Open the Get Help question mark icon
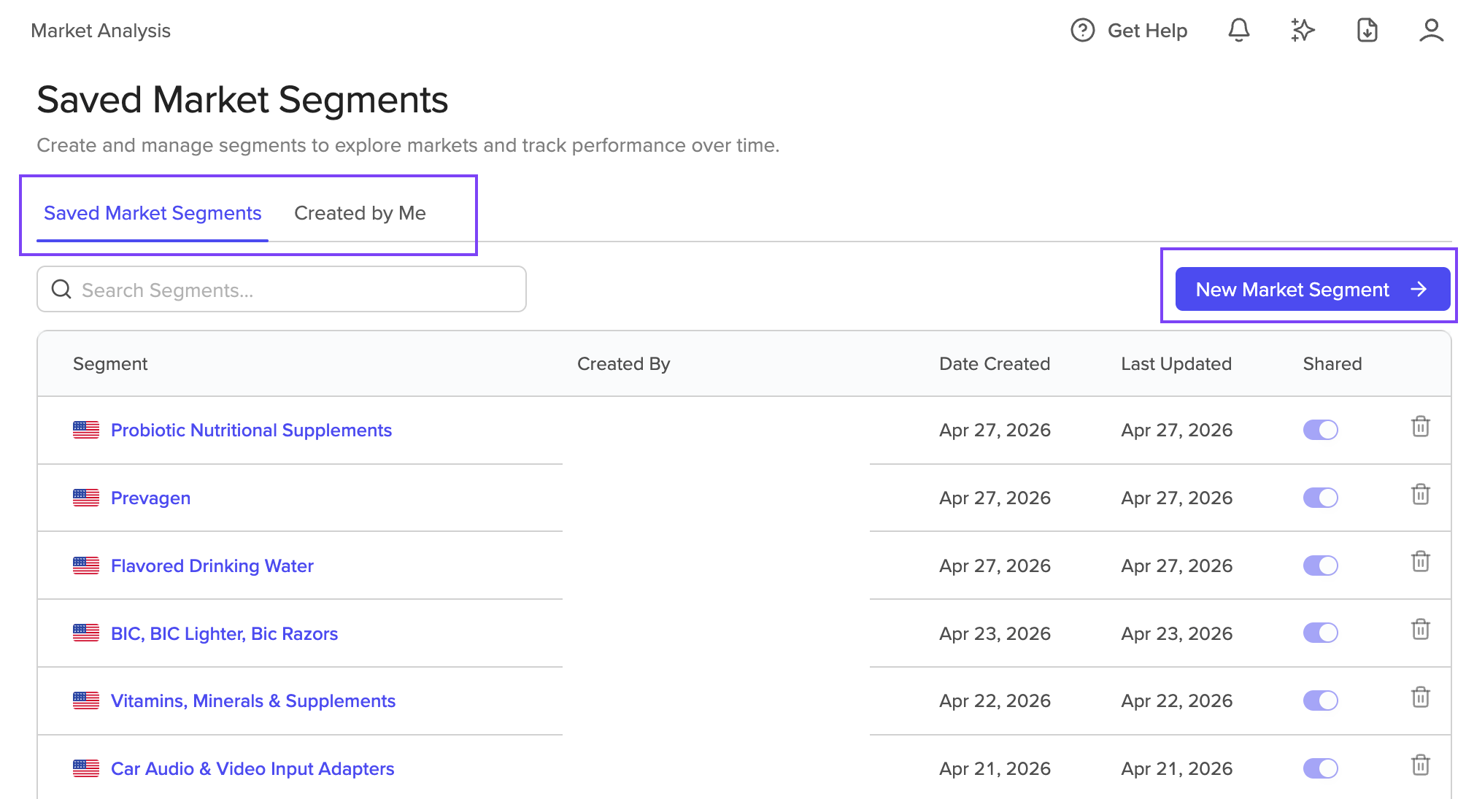This screenshot has width=1466, height=799. (x=1082, y=31)
